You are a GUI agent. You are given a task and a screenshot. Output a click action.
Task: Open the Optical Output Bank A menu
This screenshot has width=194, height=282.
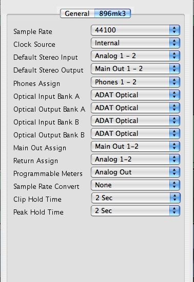[135, 108]
